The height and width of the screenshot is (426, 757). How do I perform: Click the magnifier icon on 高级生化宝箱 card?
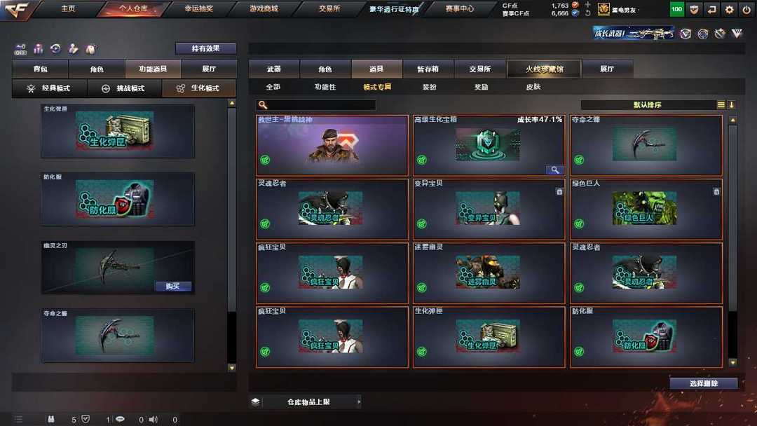554,170
